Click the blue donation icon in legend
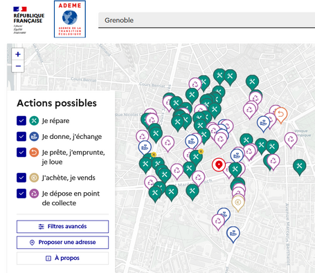The height and width of the screenshot is (273, 315). pyautogui.click(x=34, y=136)
